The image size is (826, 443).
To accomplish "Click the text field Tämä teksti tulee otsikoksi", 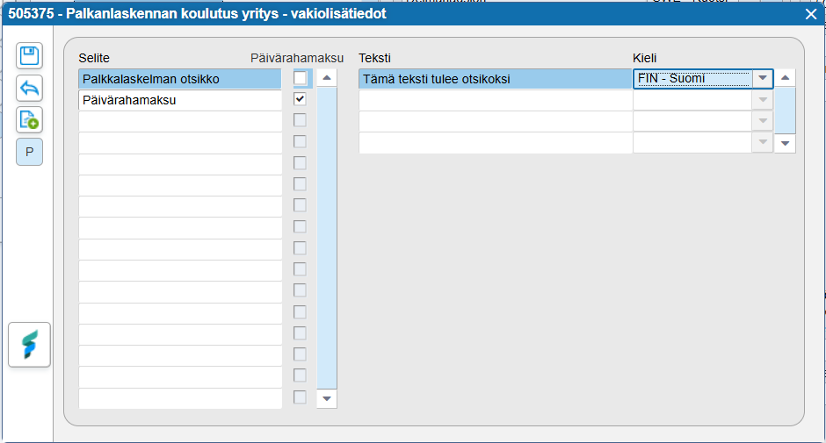I will click(x=496, y=79).
